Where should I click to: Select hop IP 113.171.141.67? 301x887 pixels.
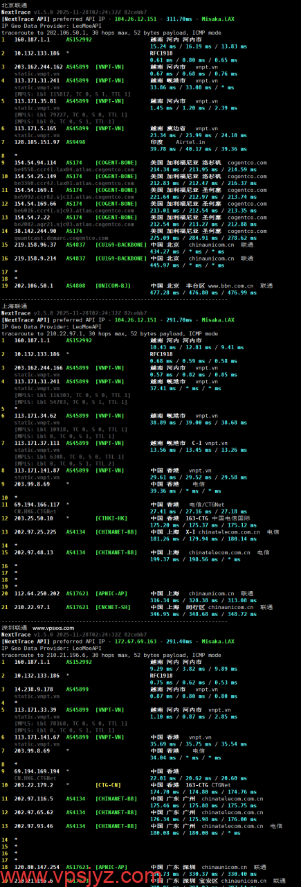click(37, 737)
